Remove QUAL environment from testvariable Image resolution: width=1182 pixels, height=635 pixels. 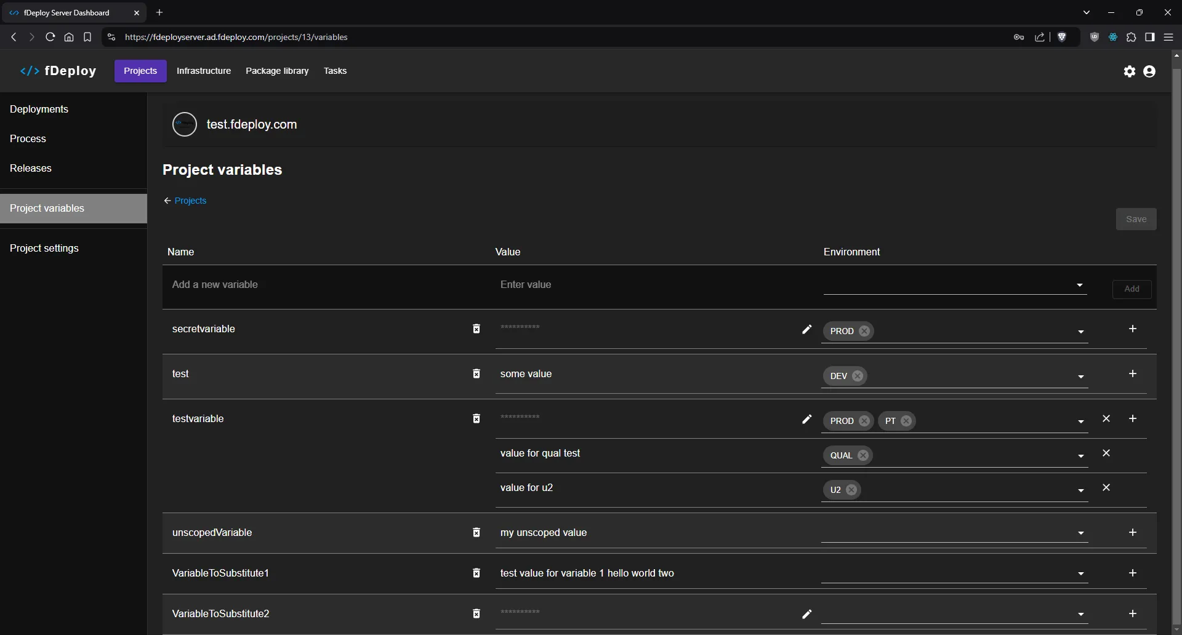tap(864, 455)
